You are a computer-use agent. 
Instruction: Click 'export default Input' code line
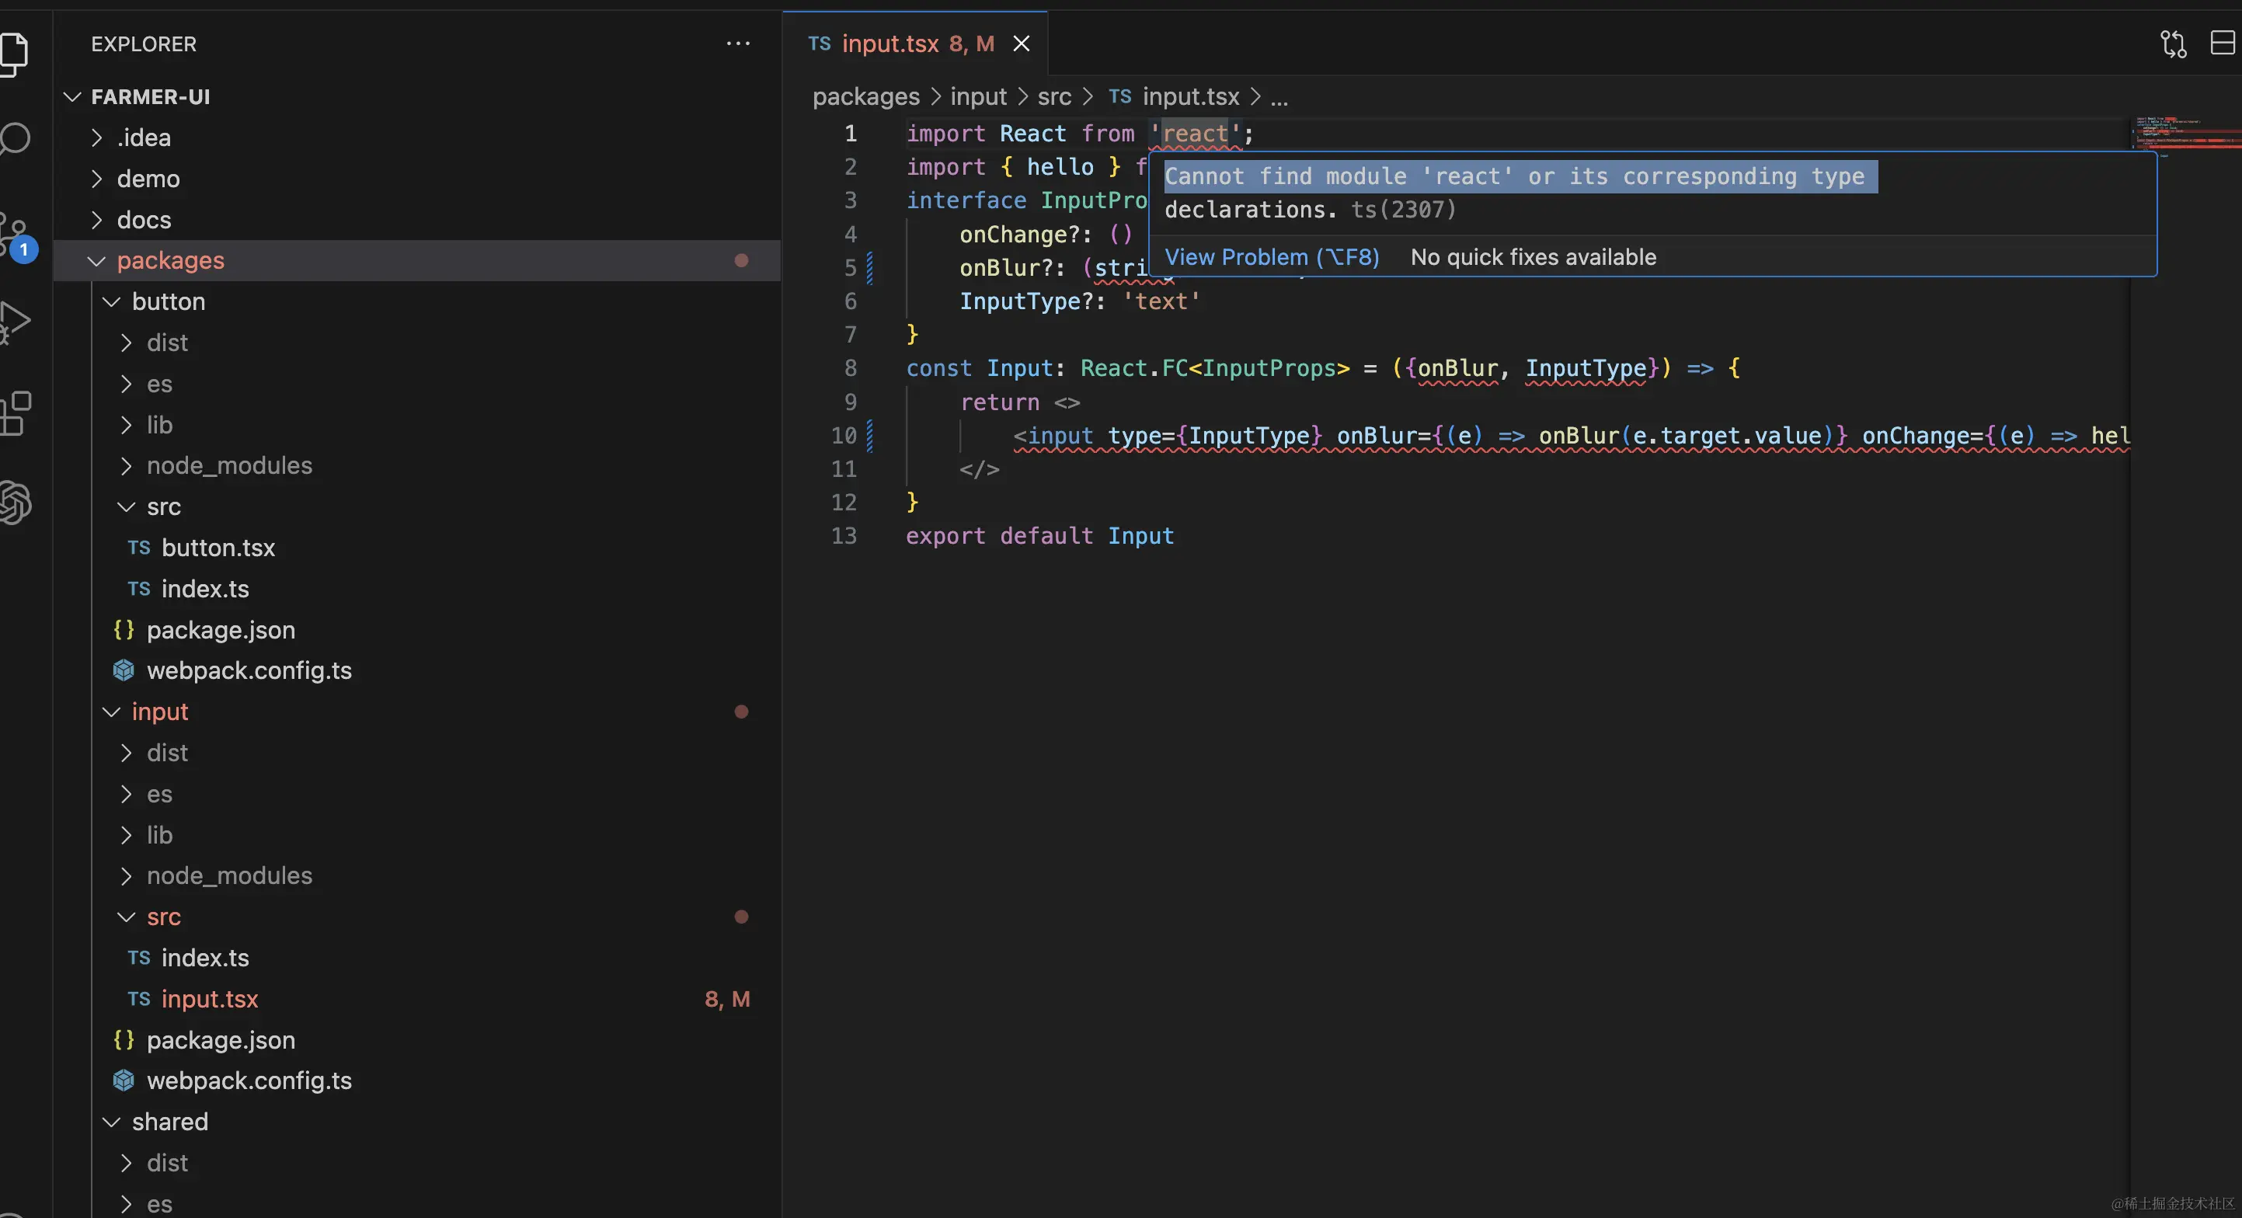tap(1040, 535)
